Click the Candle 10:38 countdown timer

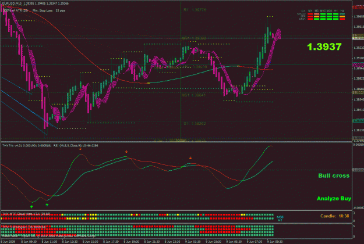[x=335, y=216]
